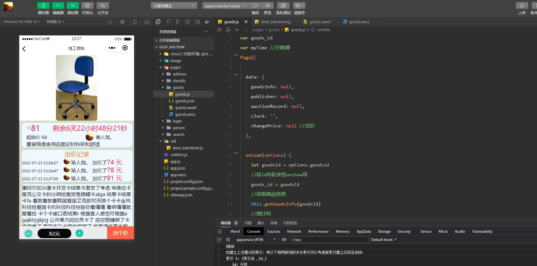Open the Cloud Development icon
The width and height of the screenshot is (537, 266).
click(103, 6)
